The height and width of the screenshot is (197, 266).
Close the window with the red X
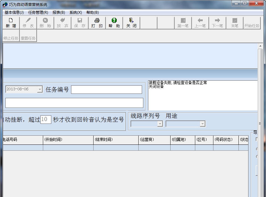(256, 3)
